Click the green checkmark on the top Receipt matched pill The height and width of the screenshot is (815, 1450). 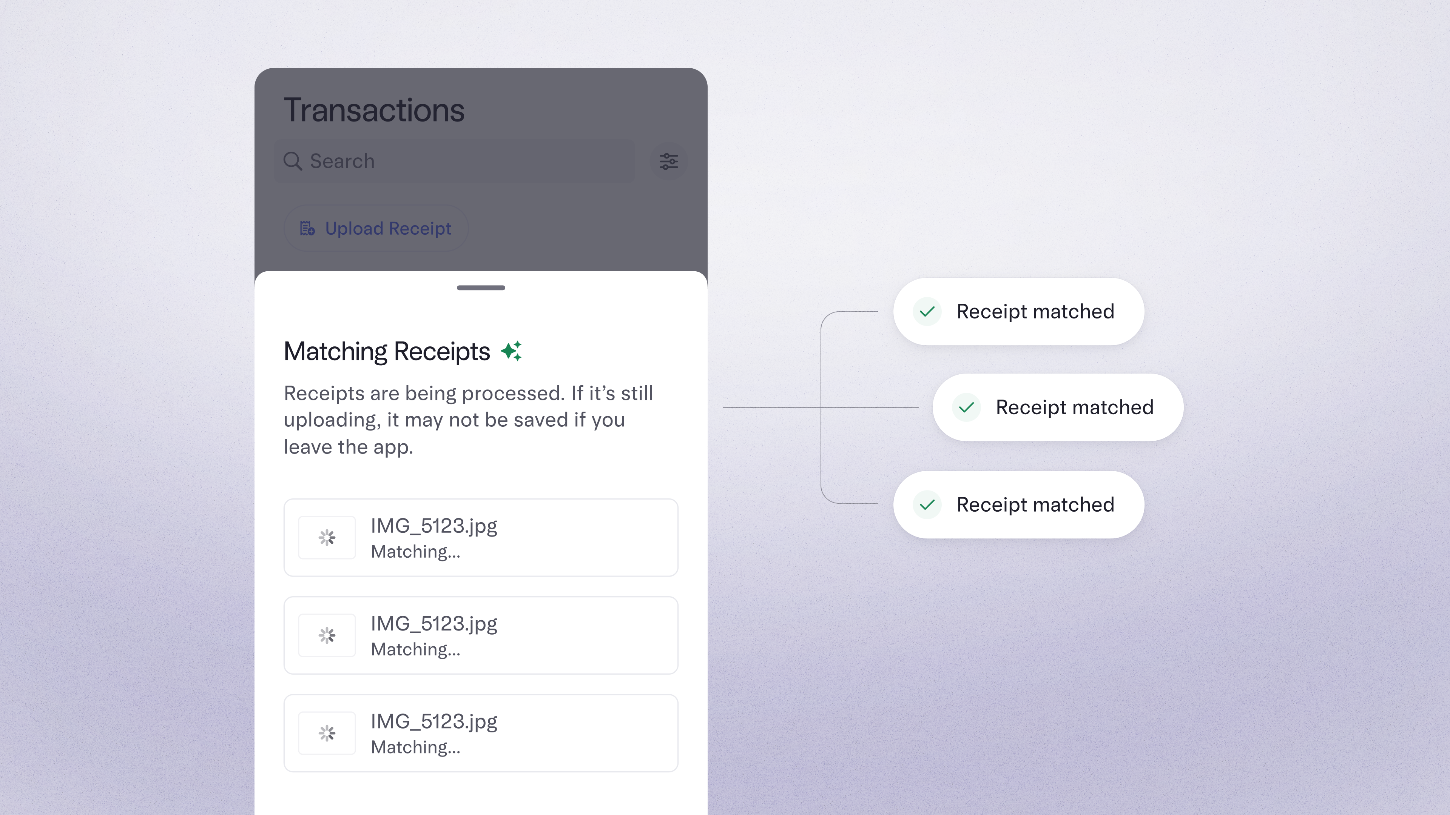[x=927, y=312]
